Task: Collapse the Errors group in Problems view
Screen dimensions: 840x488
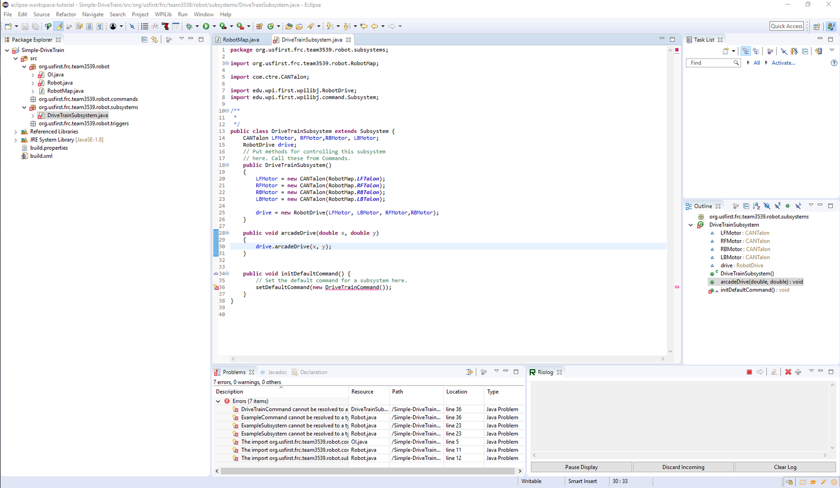Action: [x=218, y=401]
